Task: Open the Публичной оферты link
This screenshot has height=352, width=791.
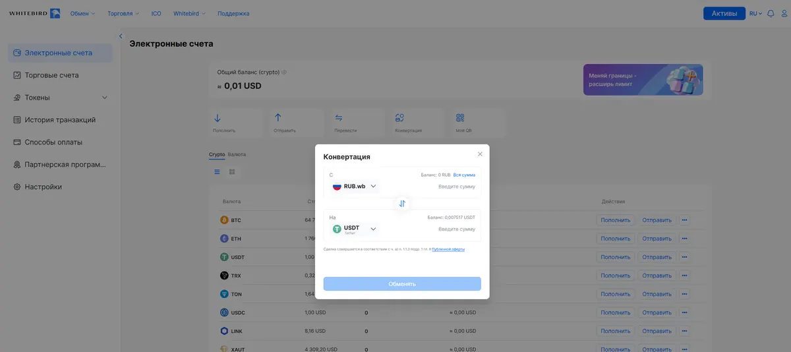Action: (x=448, y=249)
